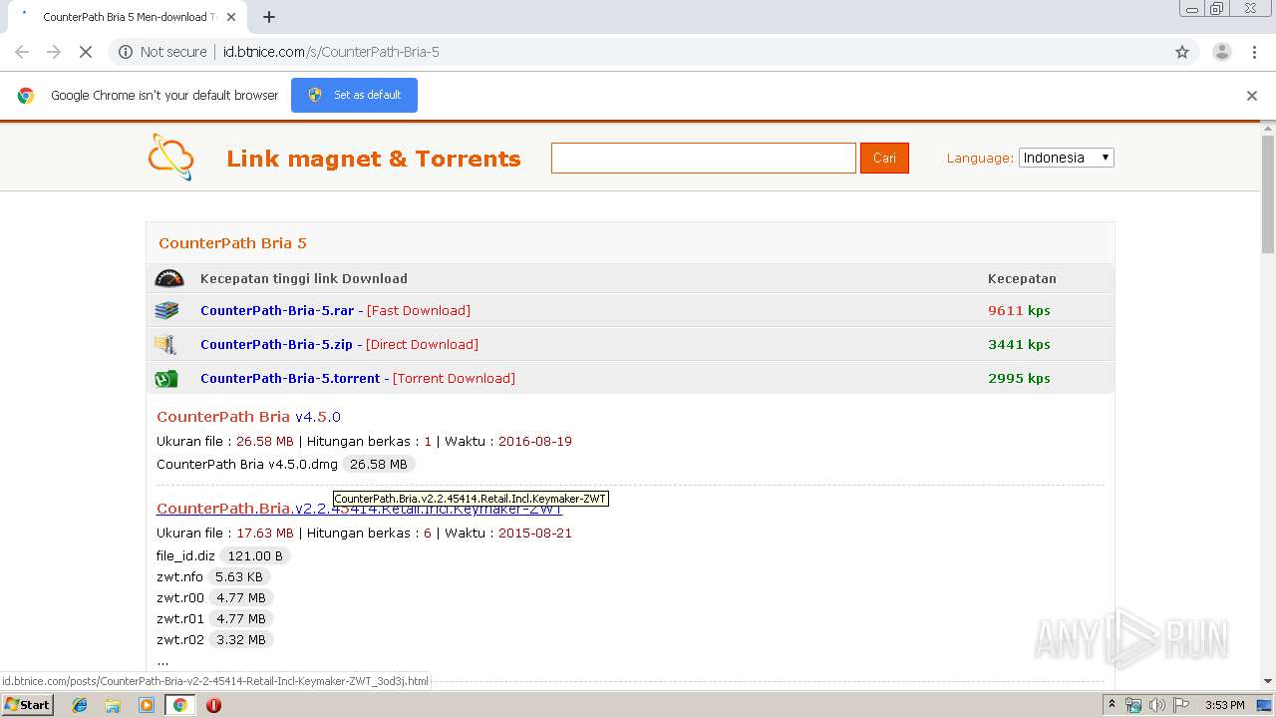Dismiss the default browser notification bar
Image resolution: width=1276 pixels, height=718 pixels.
point(1252,96)
